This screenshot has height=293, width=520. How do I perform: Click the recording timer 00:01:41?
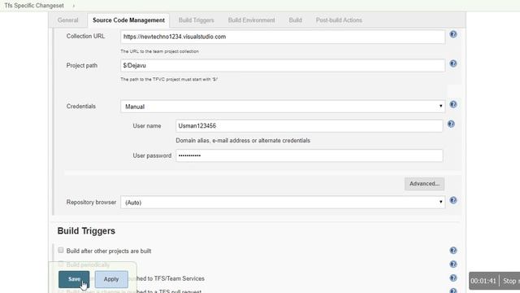click(483, 281)
